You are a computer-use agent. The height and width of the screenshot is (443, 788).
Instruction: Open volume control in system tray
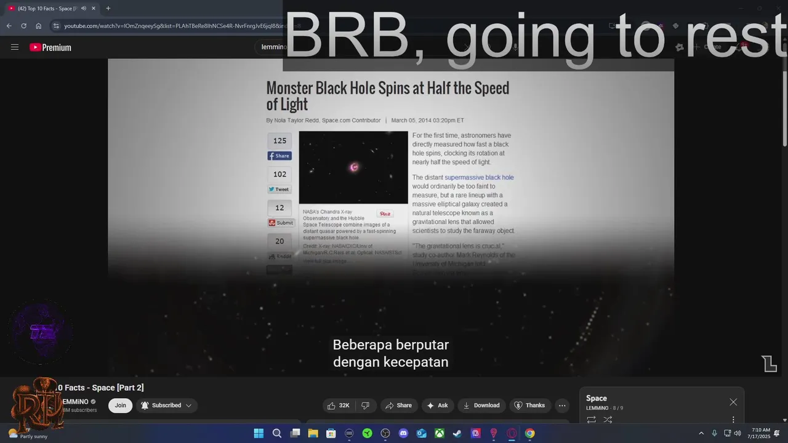(x=737, y=433)
